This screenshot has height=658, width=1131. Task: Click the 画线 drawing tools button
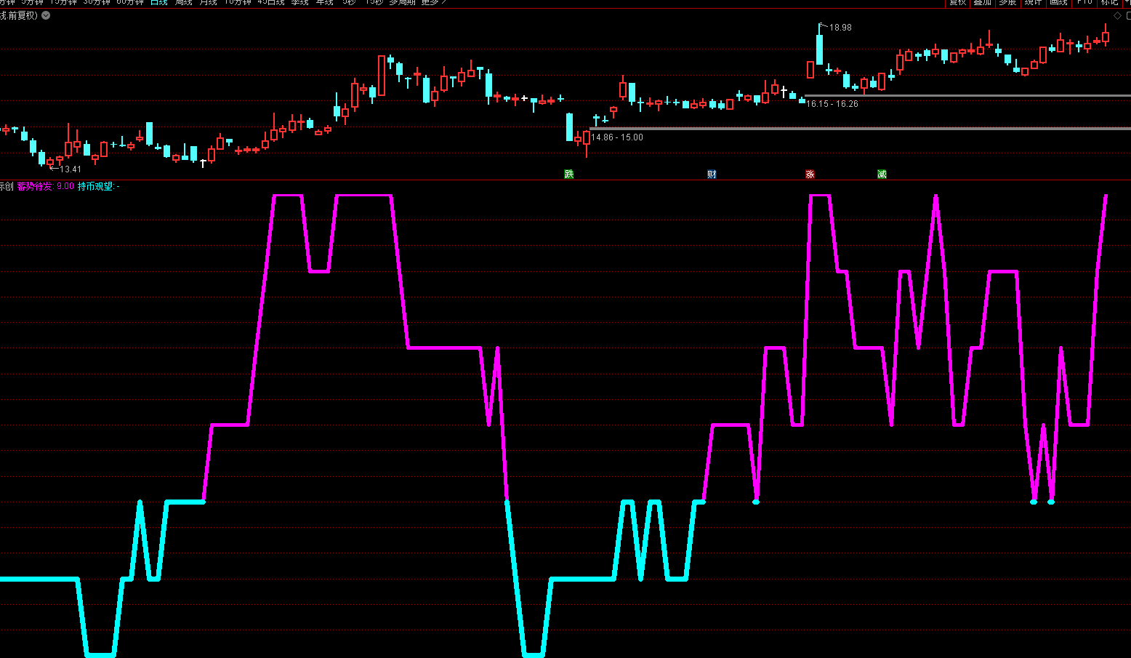pyautogui.click(x=1058, y=2)
